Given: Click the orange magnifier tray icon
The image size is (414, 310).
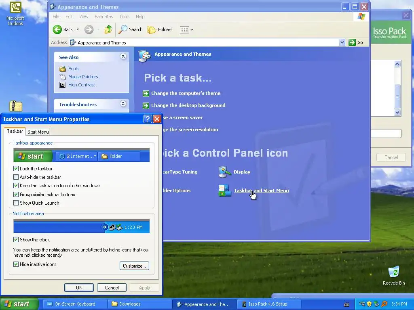Looking at the screenshot, I should [384, 304].
